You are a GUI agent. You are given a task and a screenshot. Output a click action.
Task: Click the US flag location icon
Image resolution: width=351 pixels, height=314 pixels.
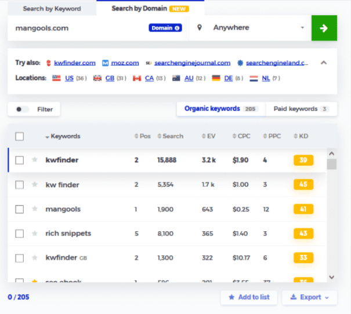[57, 78]
